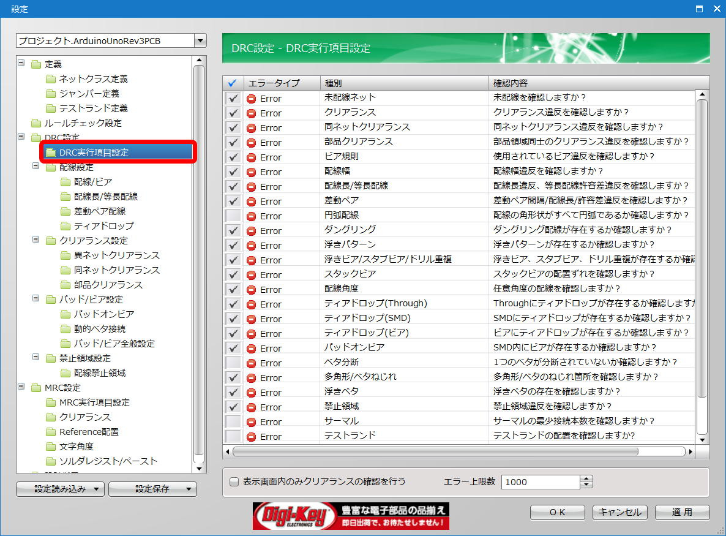
Task: Collapse the 配線設定 tree node
Action: click(36, 167)
